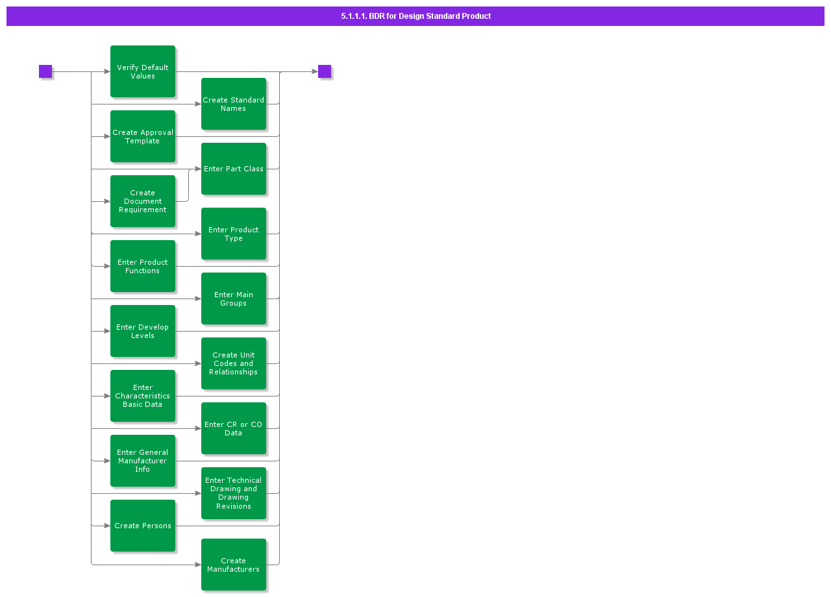Viewport: 831px width, 597px height.
Task: Open Enter General Manufacturer Info step
Action: click(x=143, y=461)
